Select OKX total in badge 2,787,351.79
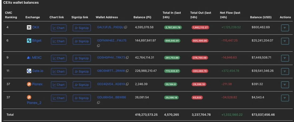The image size is (294, 122). coord(173,27)
